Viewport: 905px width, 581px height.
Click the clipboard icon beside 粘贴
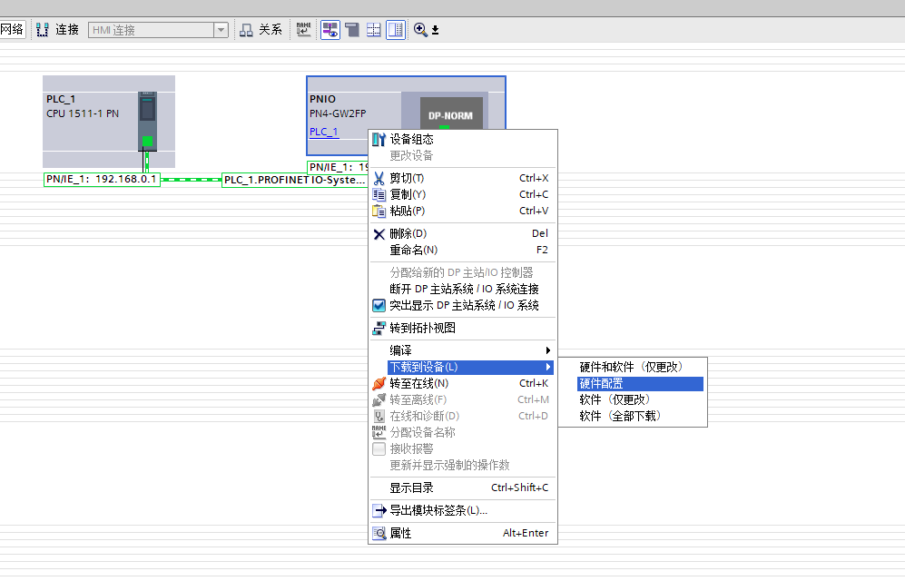(379, 212)
